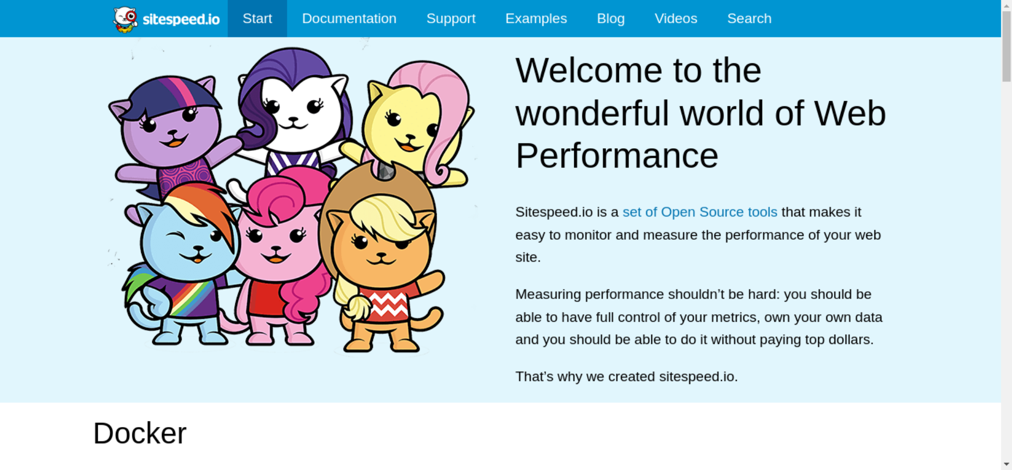The image size is (1012, 470).
Task: Click the sitespeed.io wordmark text
Action: (181, 19)
